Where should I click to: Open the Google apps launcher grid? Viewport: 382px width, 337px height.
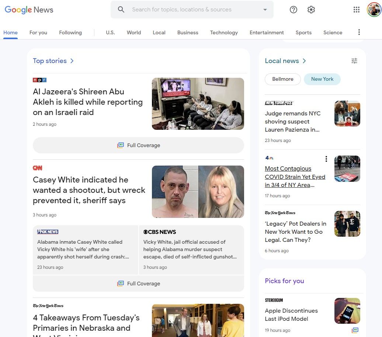(356, 10)
